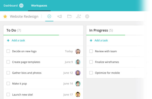Click Add a task under To Do
The image size is (152, 99).
[x=18, y=41]
